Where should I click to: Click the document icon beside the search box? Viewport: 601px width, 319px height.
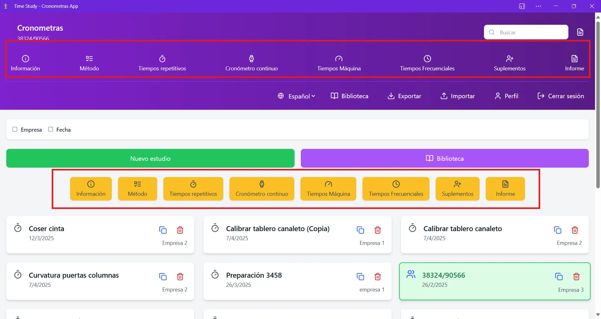tap(580, 32)
